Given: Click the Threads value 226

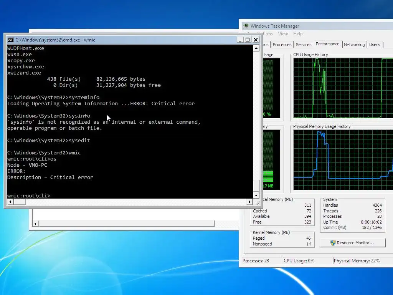Looking at the screenshot, I should coord(378,211).
